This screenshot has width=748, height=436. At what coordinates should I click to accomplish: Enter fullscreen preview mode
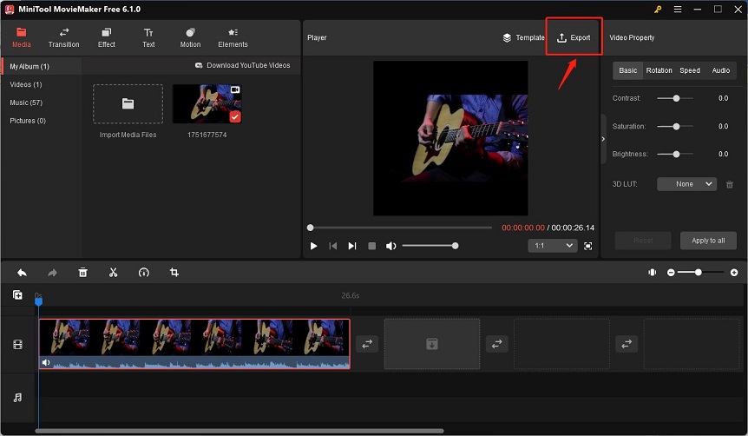(x=587, y=246)
